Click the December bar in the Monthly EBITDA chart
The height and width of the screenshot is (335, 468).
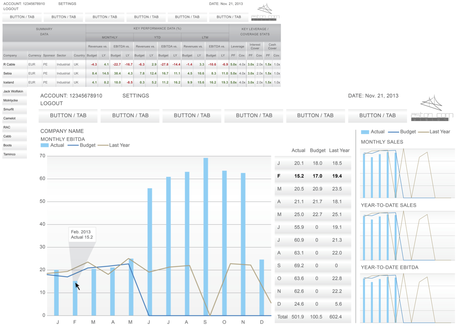[262, 288]
